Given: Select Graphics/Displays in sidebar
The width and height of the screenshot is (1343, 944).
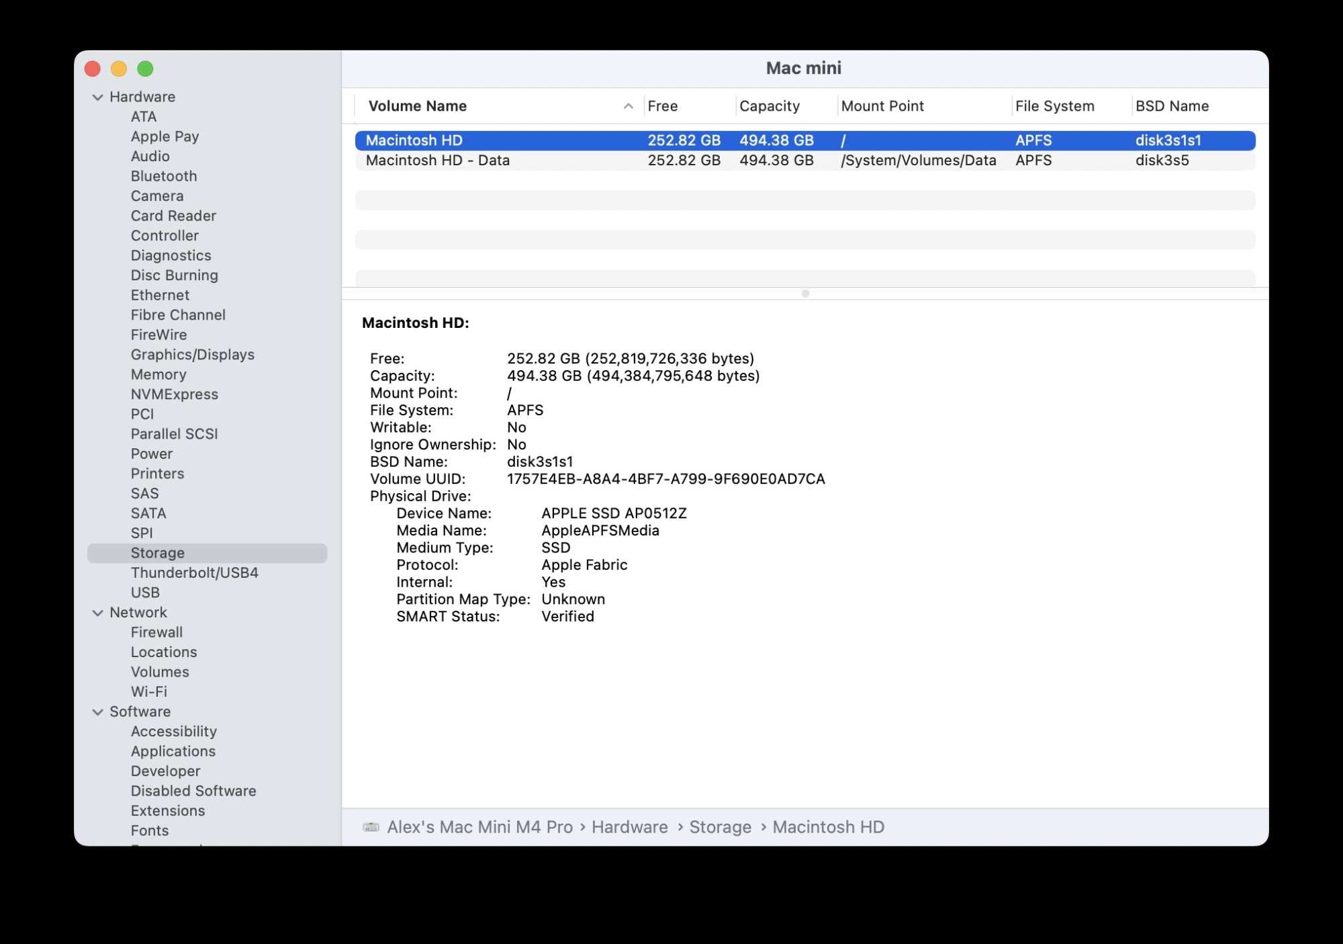Looking at the screenshot, I should 192,355.
